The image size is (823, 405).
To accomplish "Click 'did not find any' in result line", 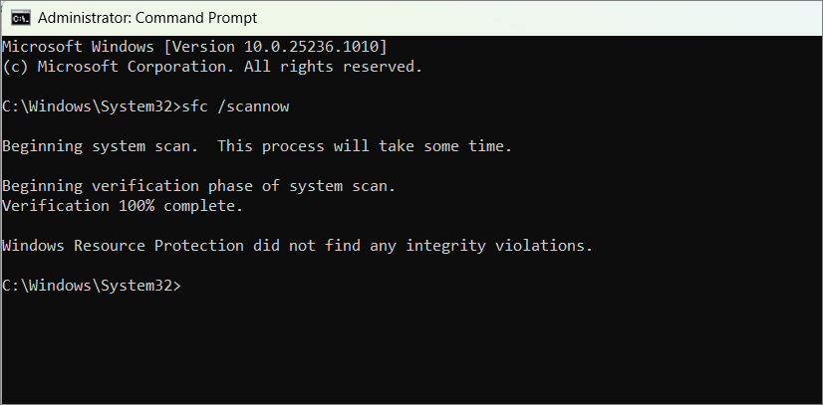I will click(x=325, y=246).
